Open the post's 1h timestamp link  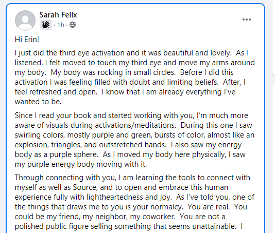61,25
